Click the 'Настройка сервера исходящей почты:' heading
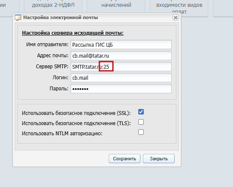This screenshot has width=233, height=187. (73, 33)
